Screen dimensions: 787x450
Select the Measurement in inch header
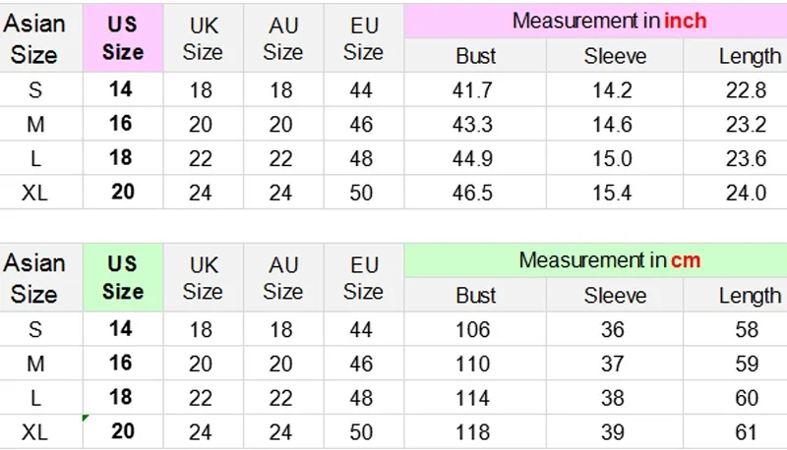609,21
